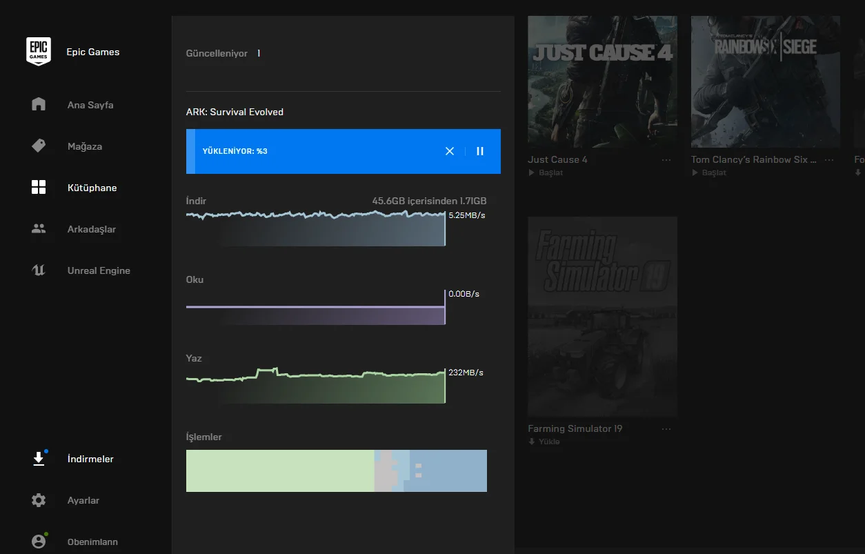Image resolution: width=865 pixels, height=554 pixels.
Task: Open the Ayarlar settings gear icon
Action: click(39, 500)
